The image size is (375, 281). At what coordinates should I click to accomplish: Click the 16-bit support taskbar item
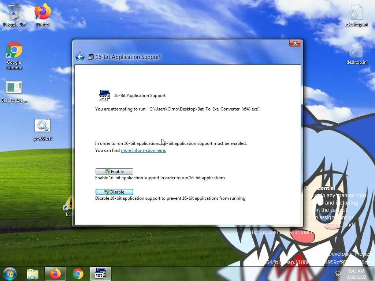click(x=101, y=274)
